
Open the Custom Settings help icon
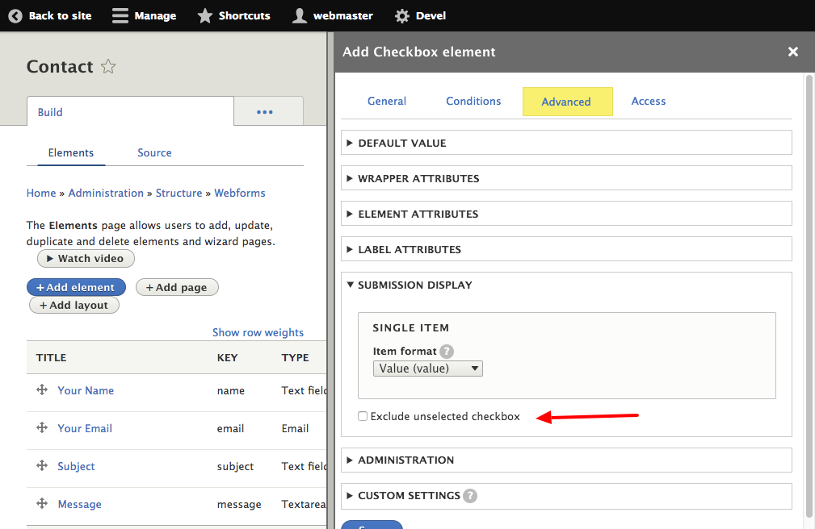[x=470, y=496]
